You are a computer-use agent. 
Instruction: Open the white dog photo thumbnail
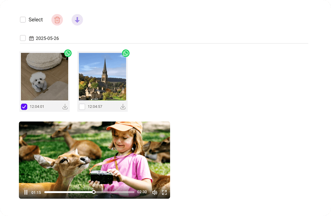tap(45, 77)
